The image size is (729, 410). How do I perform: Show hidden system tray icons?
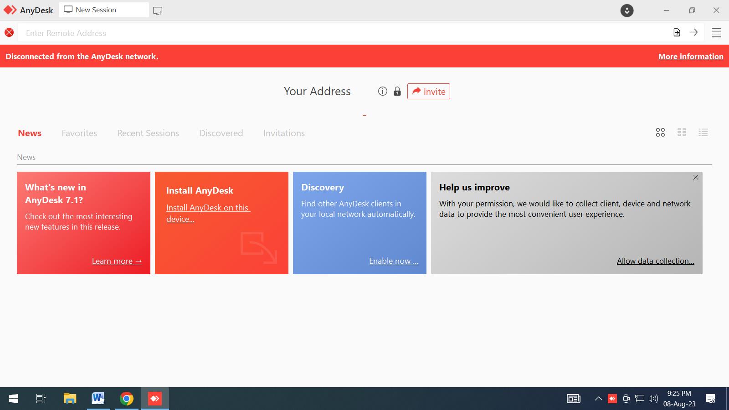tap(598, 399)
